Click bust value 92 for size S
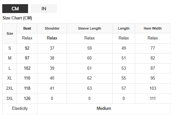 pyautogui.click(x=27, y=48)
